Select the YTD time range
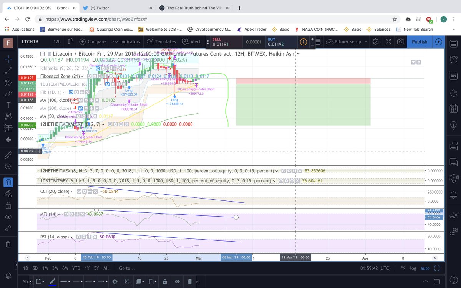This screenshot has width=461, height=288. (76, 268)
